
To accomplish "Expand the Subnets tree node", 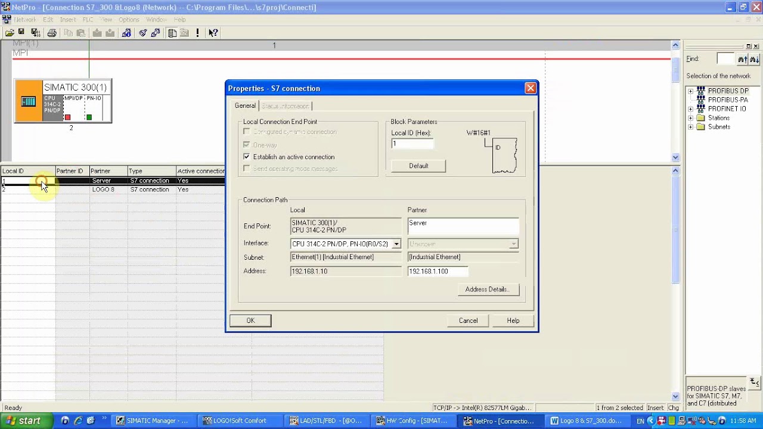I will pos(690,127).
